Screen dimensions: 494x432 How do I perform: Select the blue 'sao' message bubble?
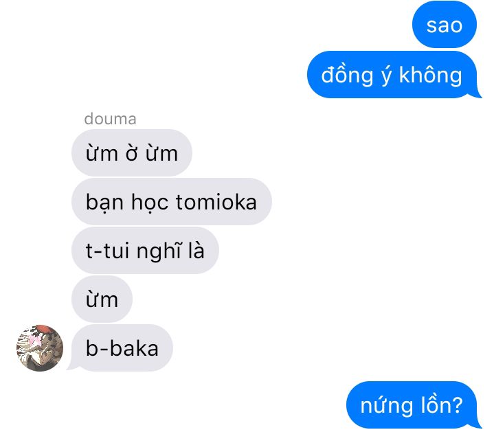click(445, 25)
